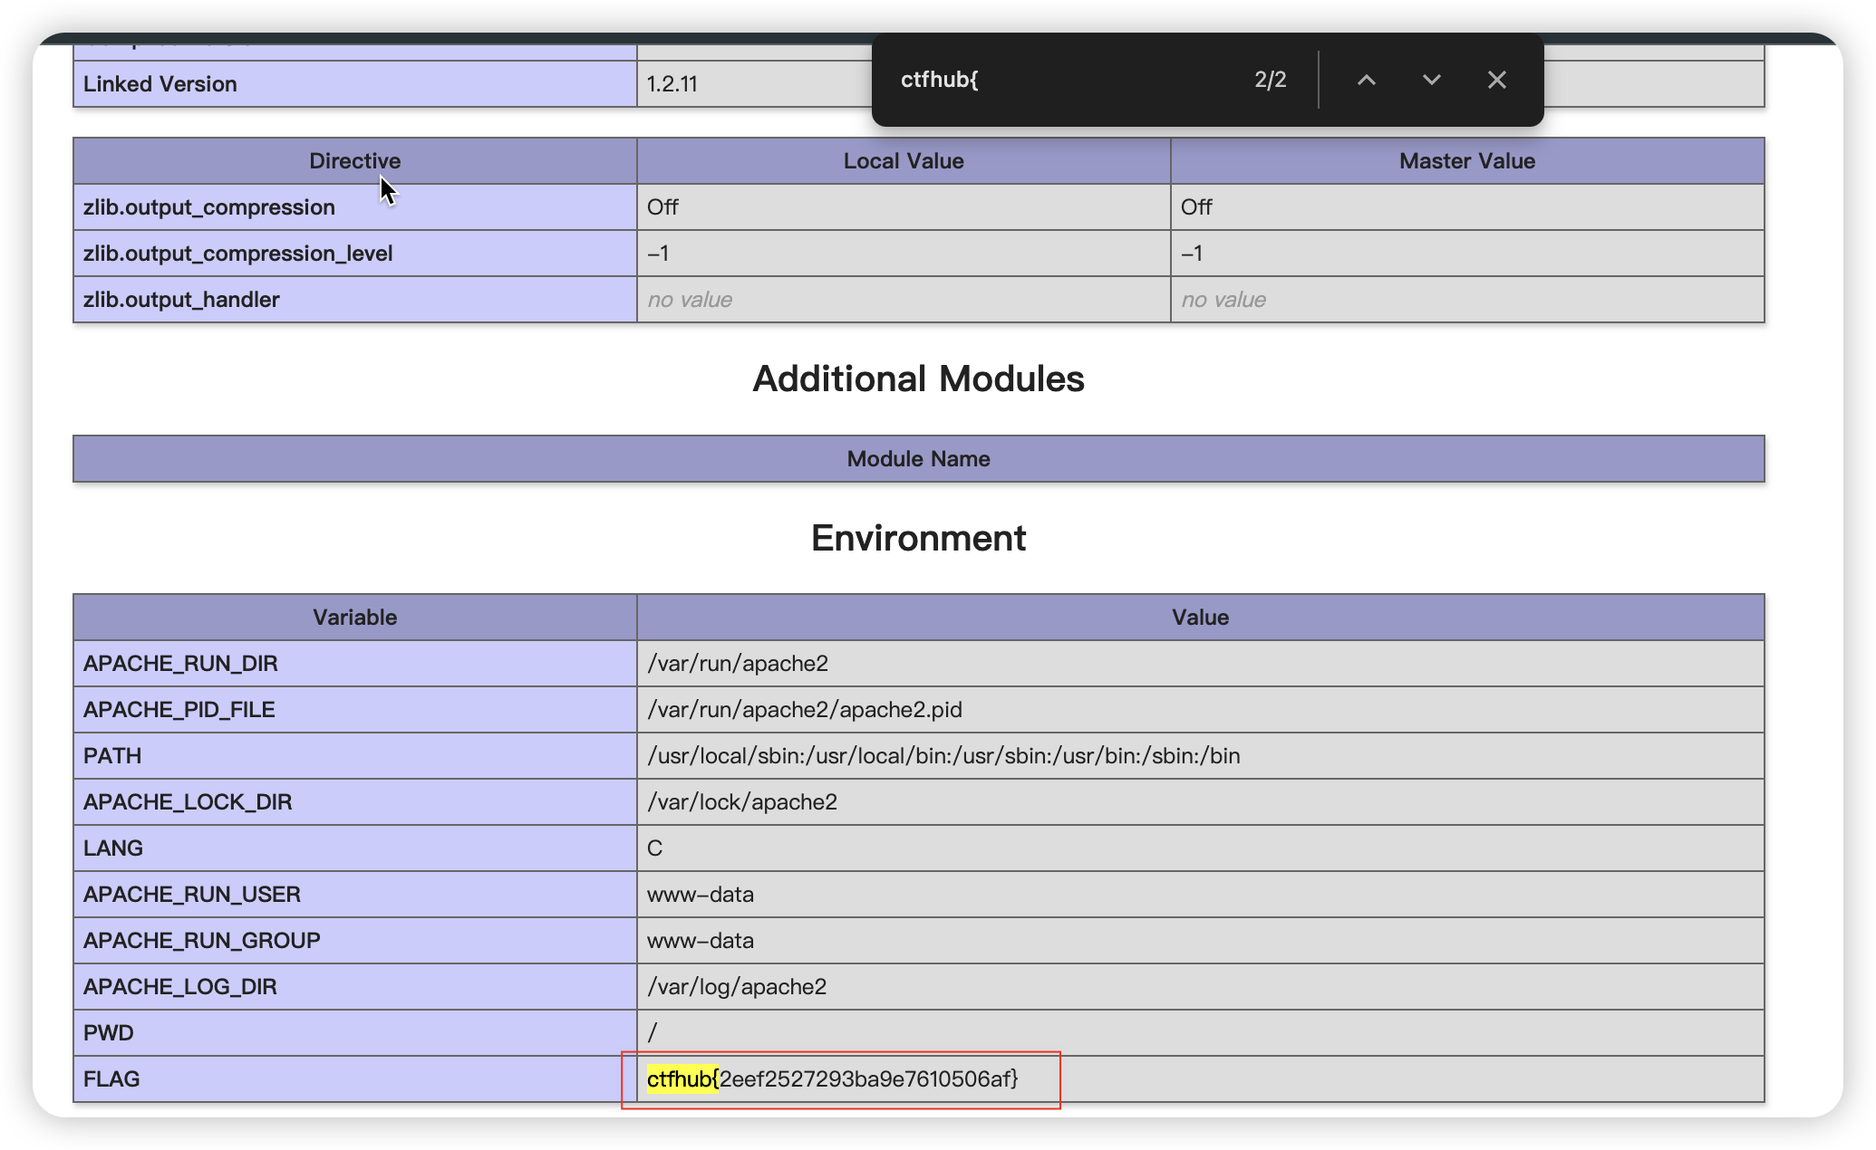Viewport: 1876px width, 1150px height.
Task: Click the Value column header
Action: tap(1200, 618)
